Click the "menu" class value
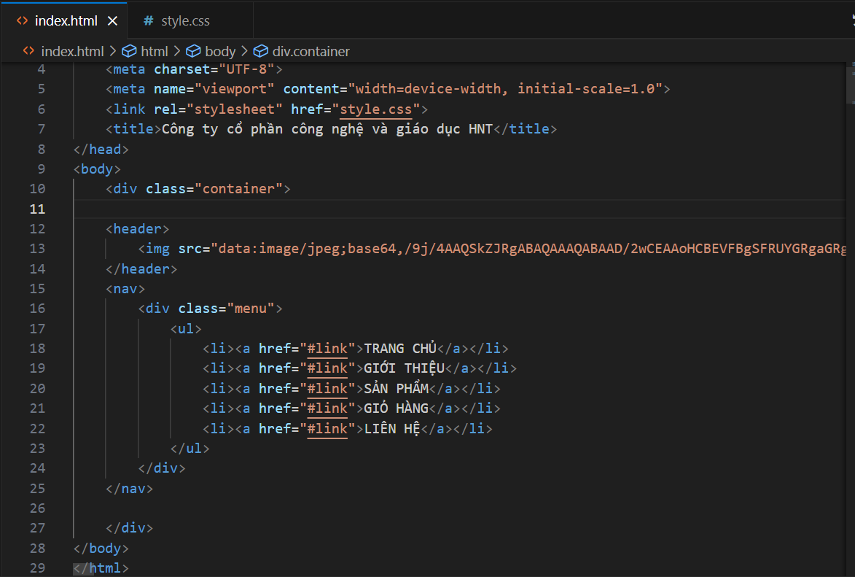The width and height of the screenshot is (855, 577). coord(251,309)
